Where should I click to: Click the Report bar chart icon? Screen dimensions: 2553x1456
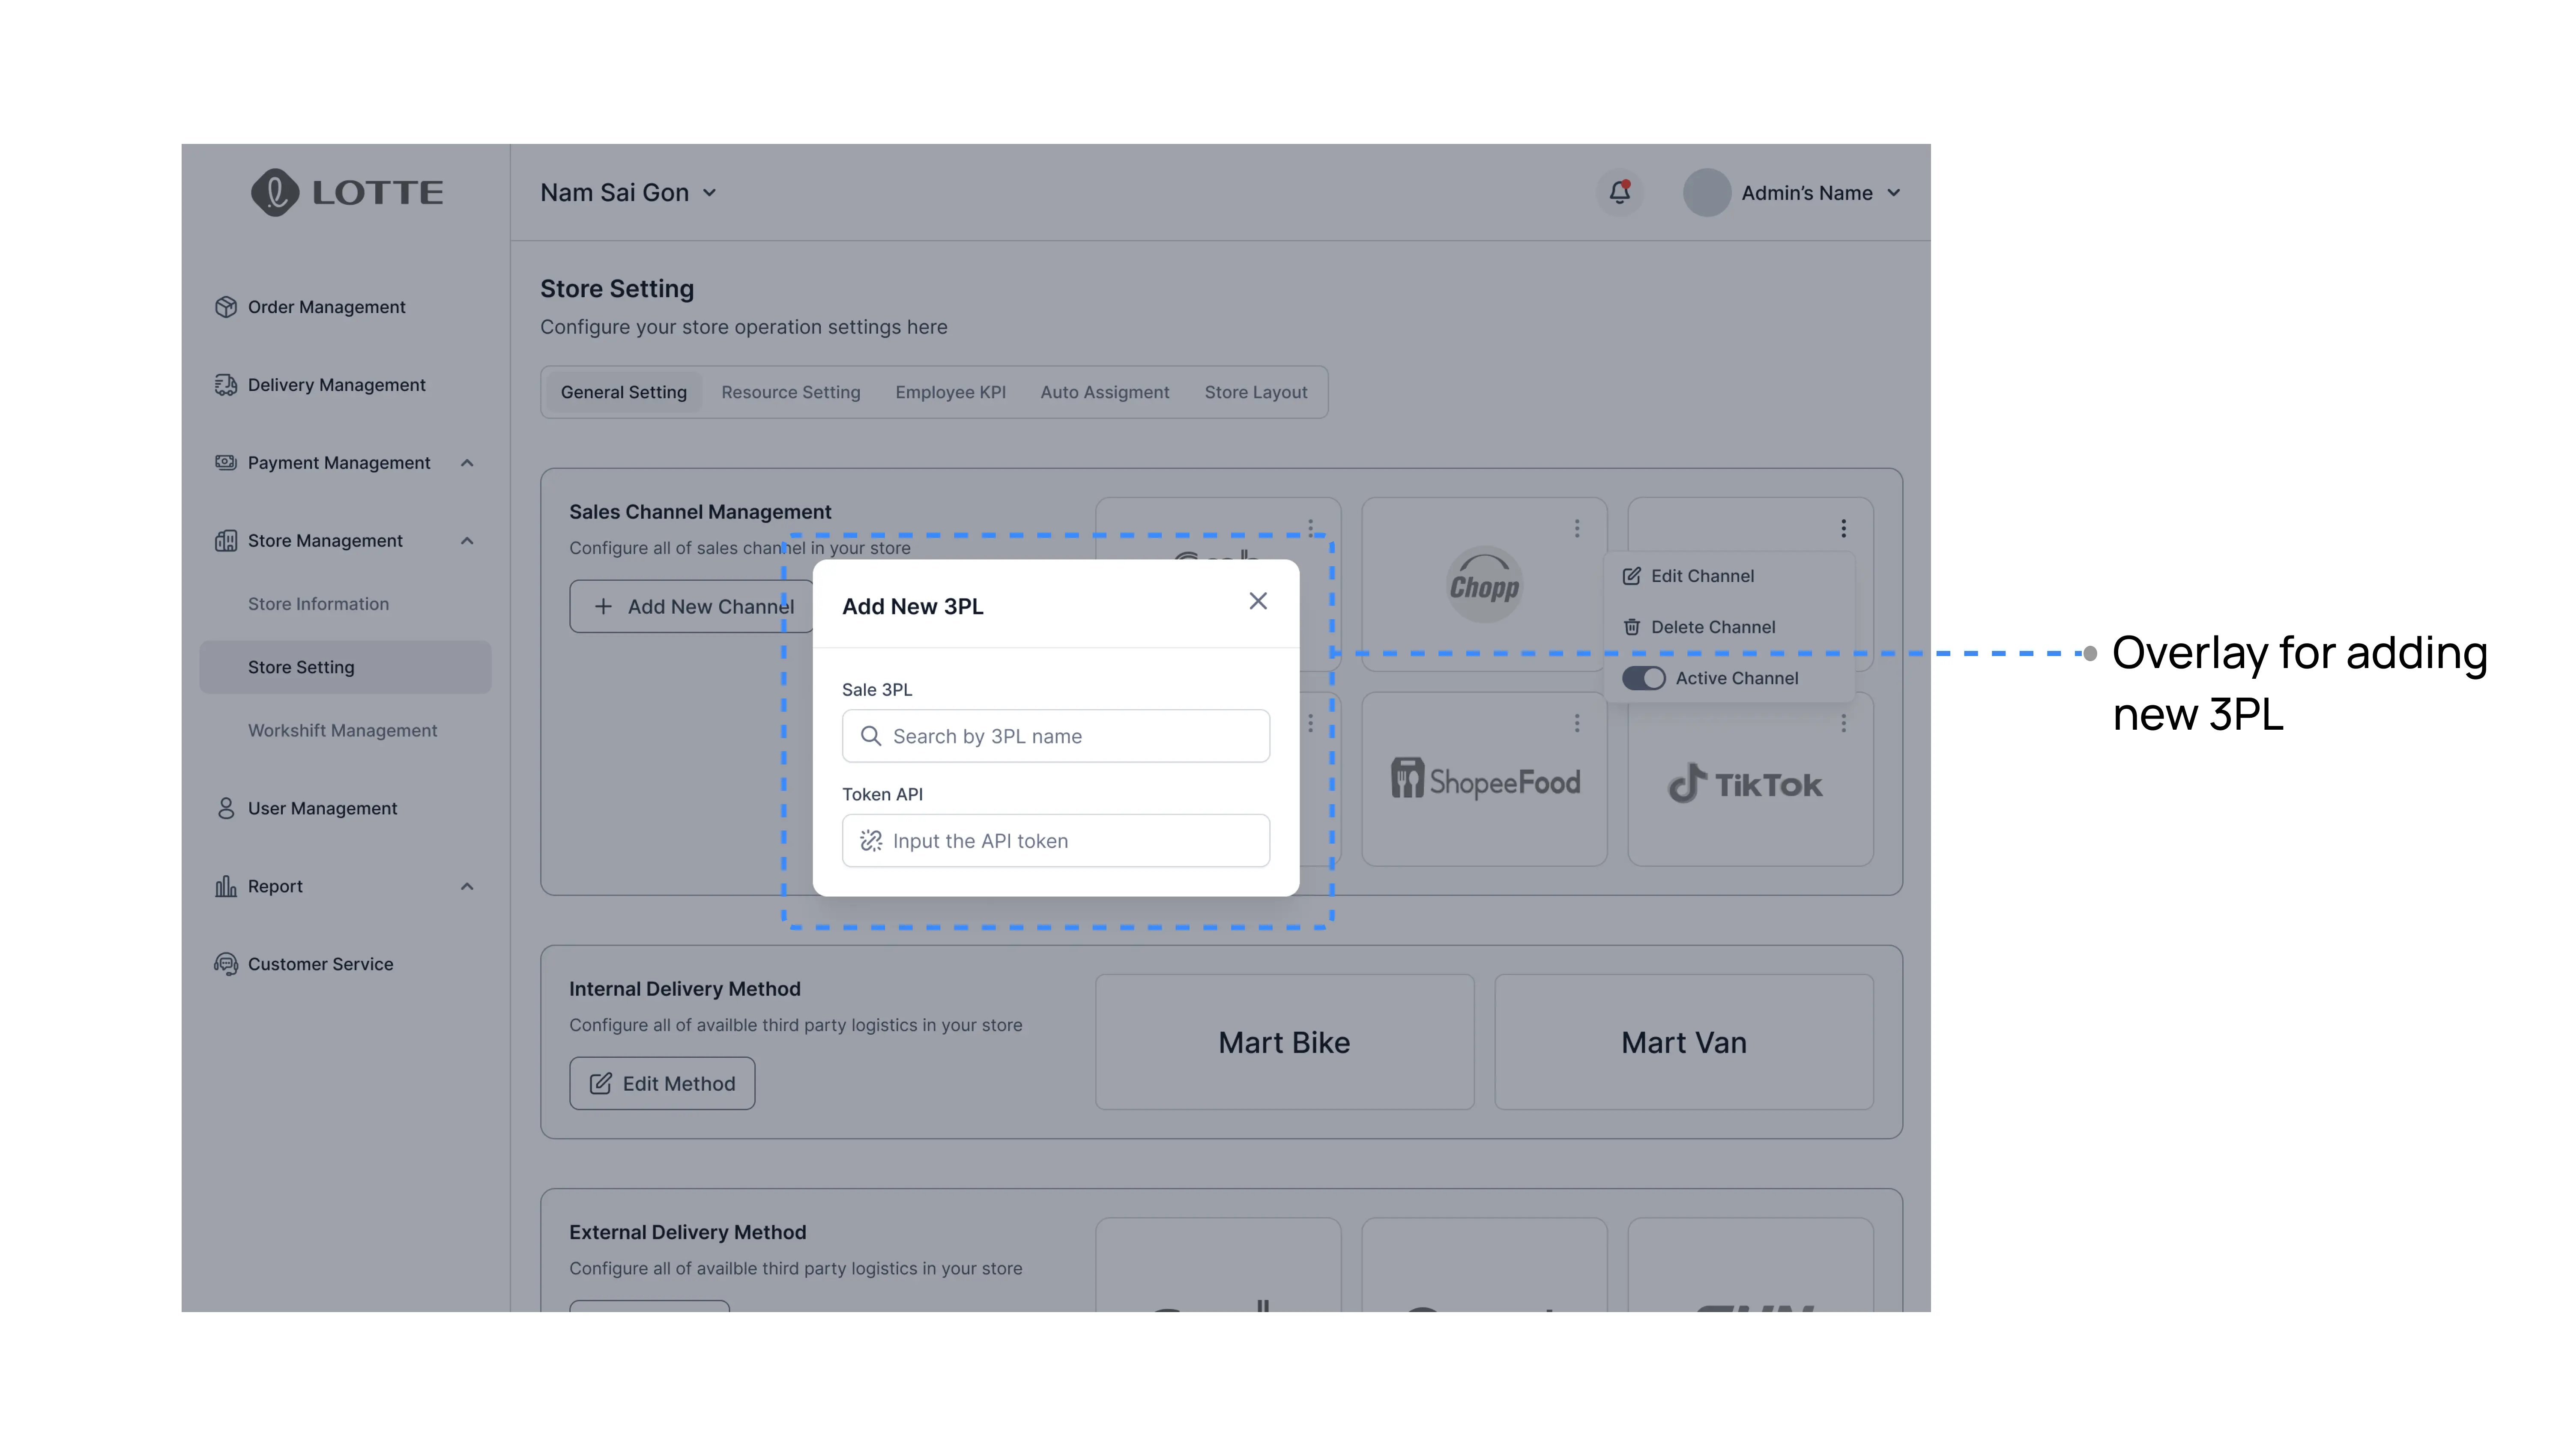click(x=226, y=886)
